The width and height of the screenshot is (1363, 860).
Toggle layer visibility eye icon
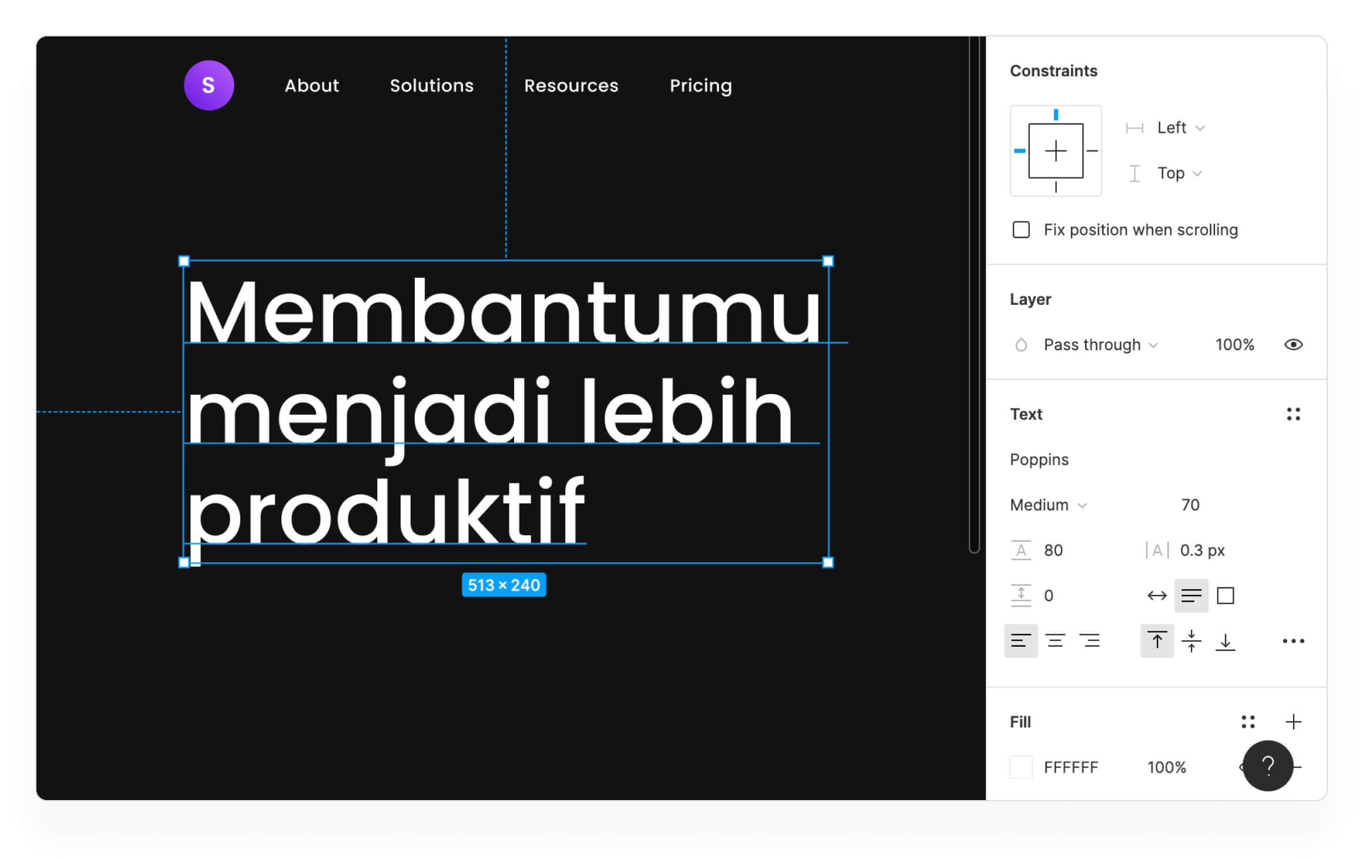(1293, 345)
